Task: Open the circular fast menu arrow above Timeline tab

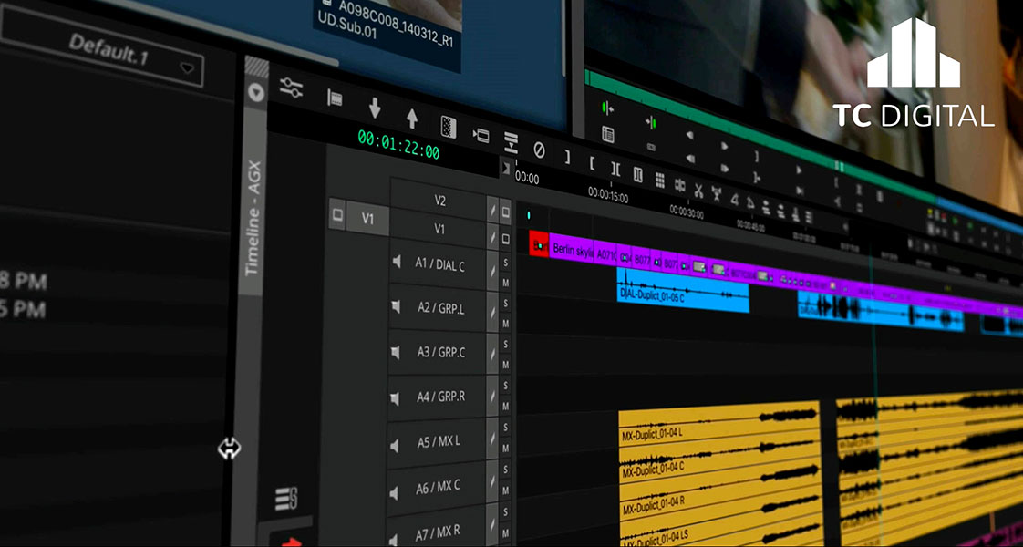Action: coord(256,93)
